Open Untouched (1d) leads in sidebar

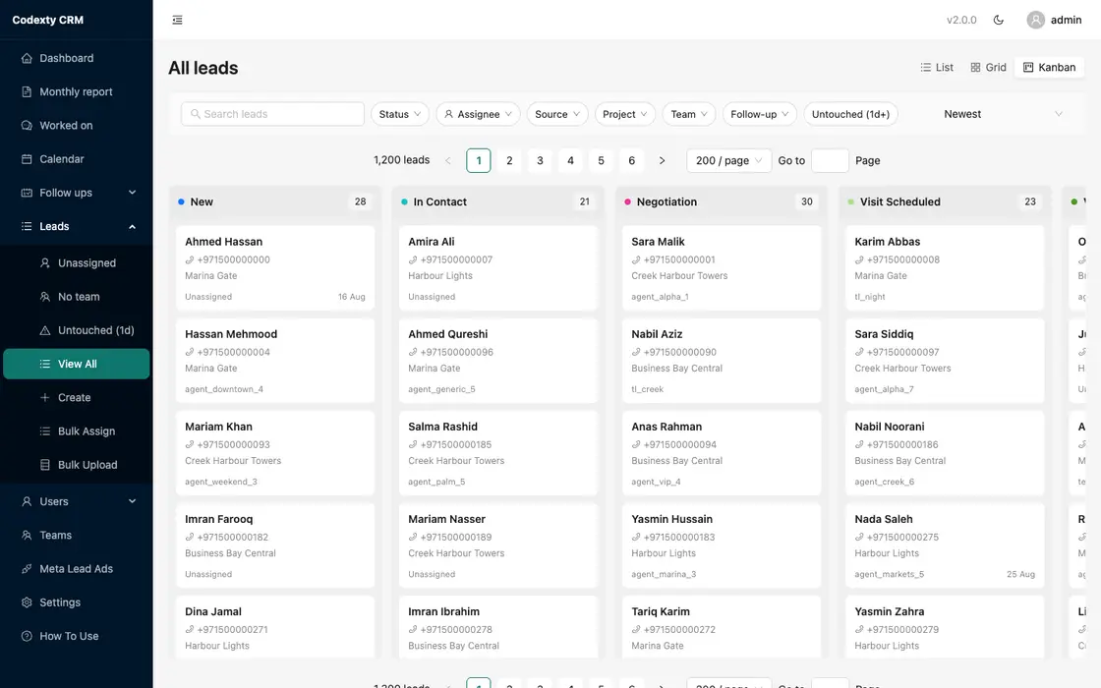click(x=76, y=330)
